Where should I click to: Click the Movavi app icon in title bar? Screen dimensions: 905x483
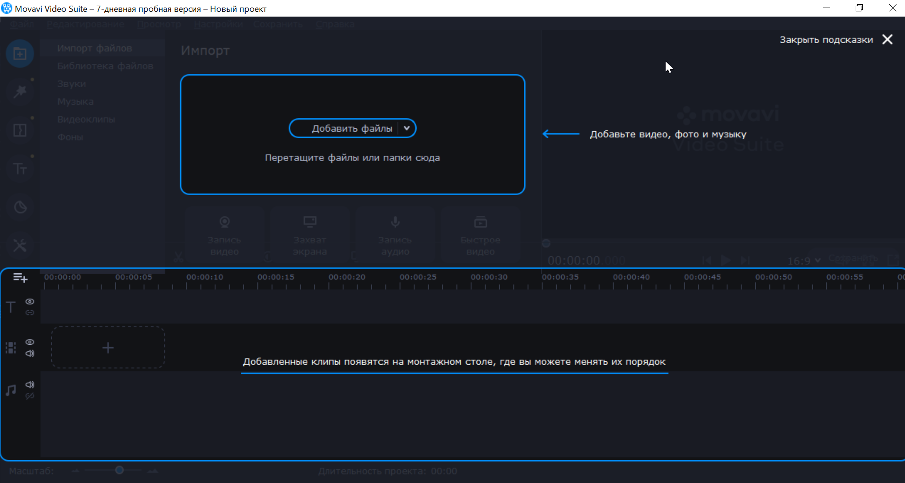7,8
